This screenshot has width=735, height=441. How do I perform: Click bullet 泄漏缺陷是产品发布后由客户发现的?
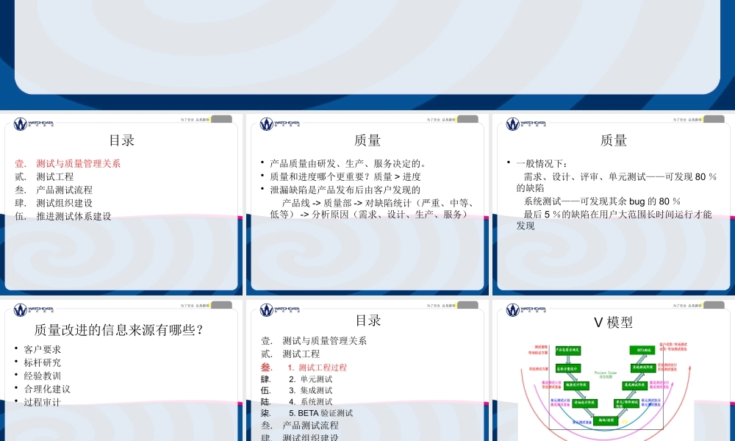(x=340, y=190)
